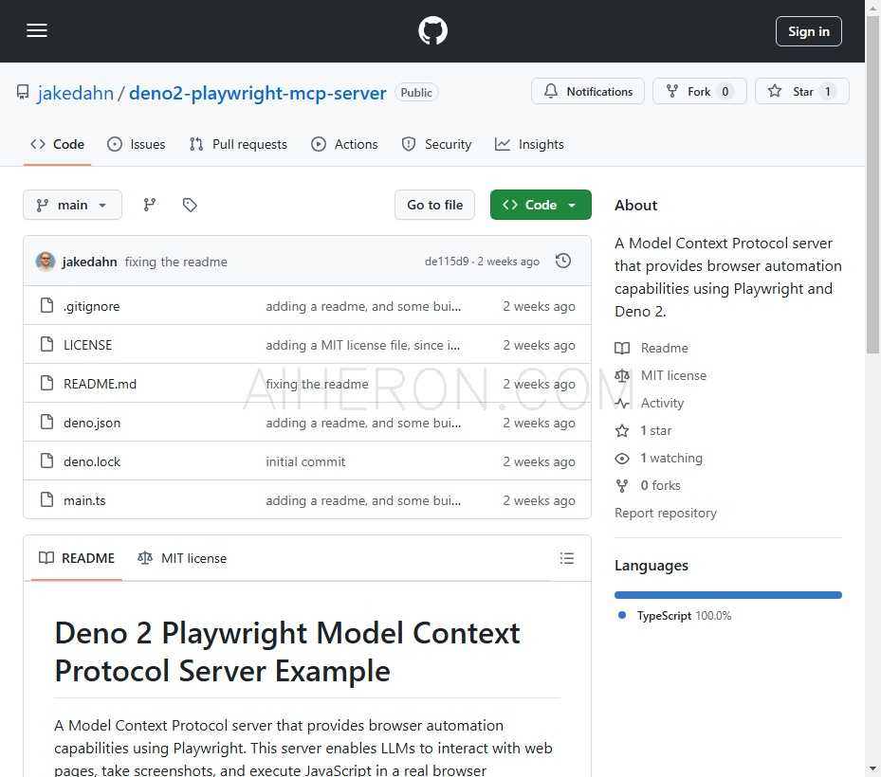Click the file icon next to .gitignore

47,305
